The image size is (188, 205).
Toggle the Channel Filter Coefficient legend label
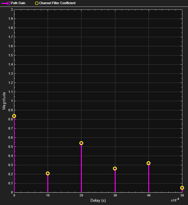pyautogui.click(x=57, y=3)
